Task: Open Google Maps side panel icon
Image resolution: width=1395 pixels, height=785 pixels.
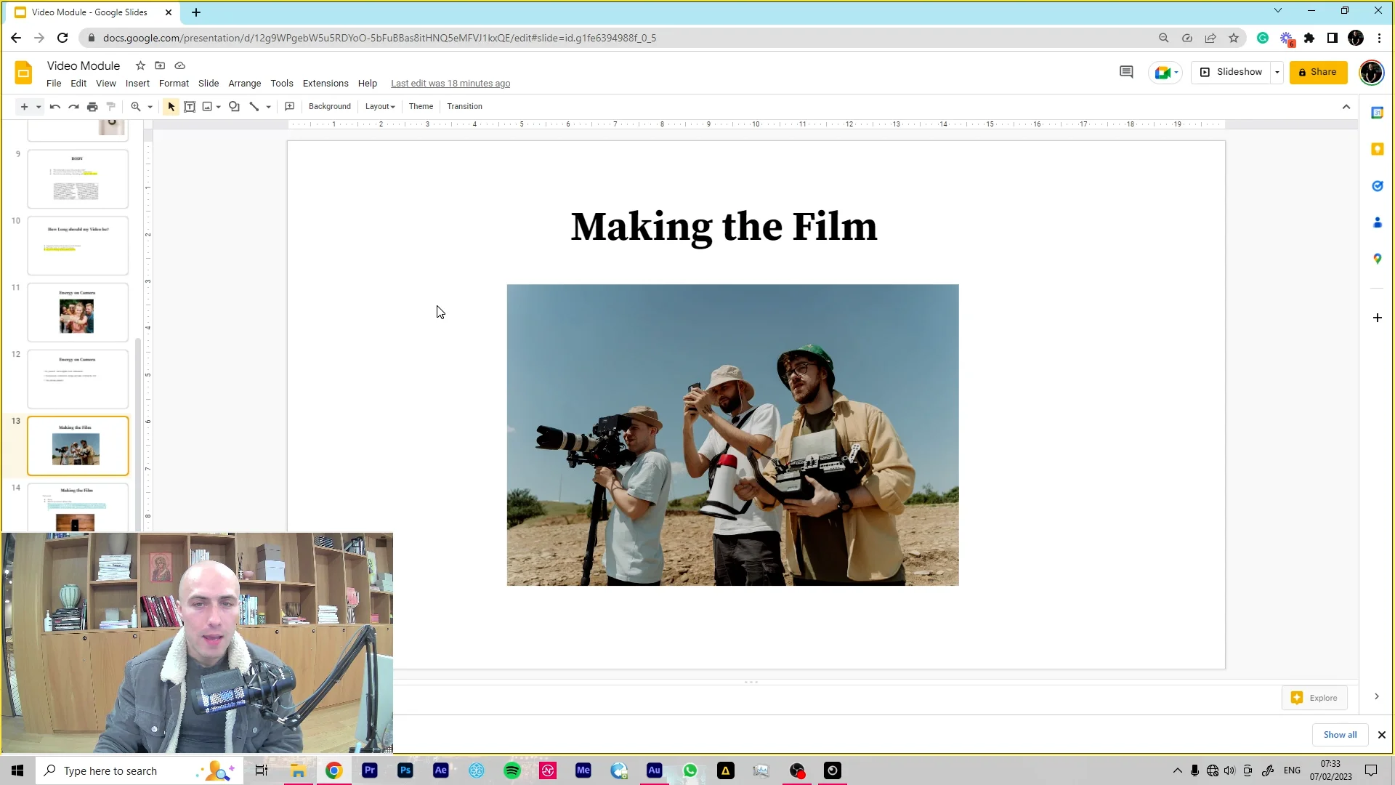Action: click(1377, 259)
